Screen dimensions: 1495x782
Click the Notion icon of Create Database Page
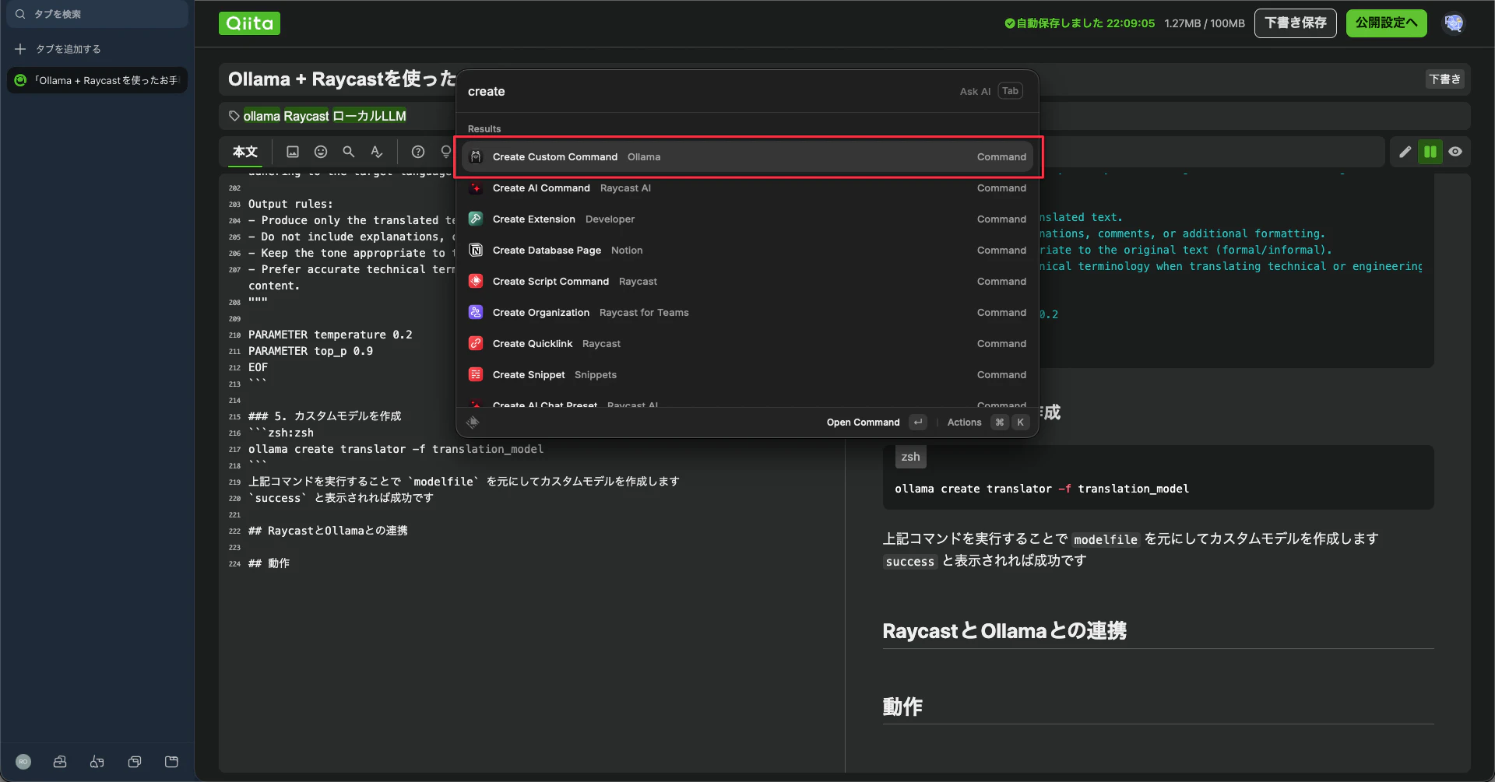pos(476,250)
